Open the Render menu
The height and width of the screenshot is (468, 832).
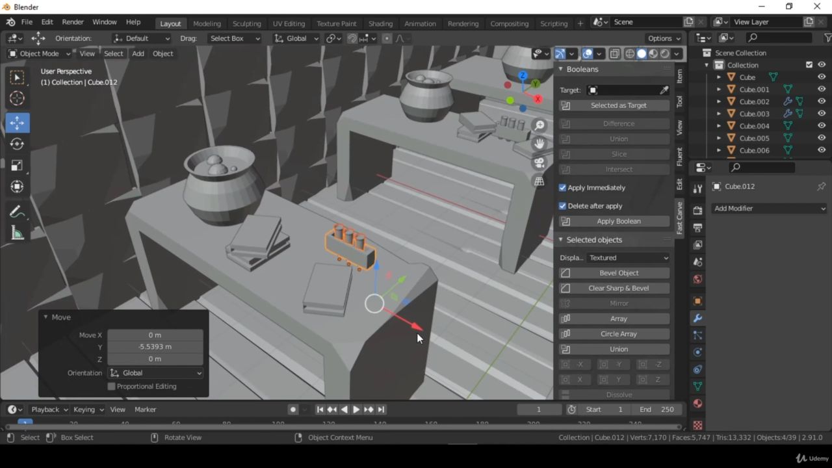pyautogui.click(x=73, y=22)
